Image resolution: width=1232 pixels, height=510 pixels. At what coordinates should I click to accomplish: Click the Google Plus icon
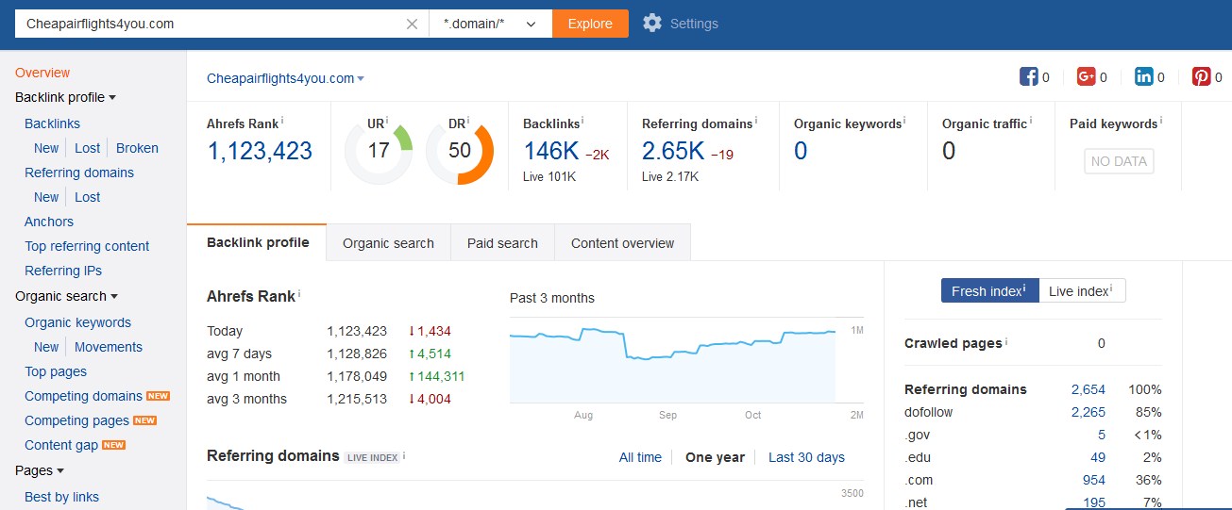[x=1086, y=77]
